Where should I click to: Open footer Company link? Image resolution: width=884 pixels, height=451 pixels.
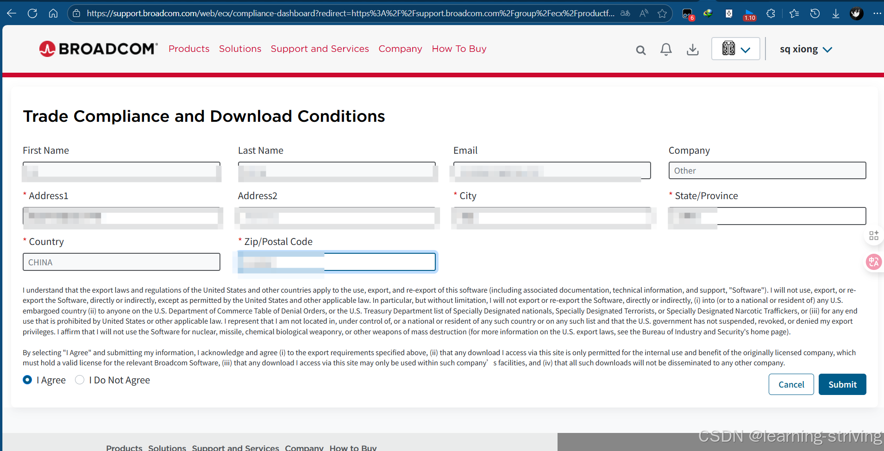coord(304,448)
